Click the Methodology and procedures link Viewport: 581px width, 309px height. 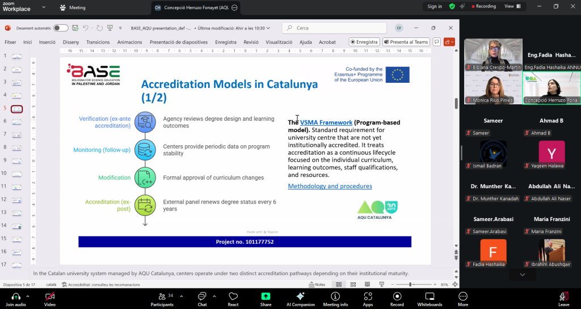(330, 186)
